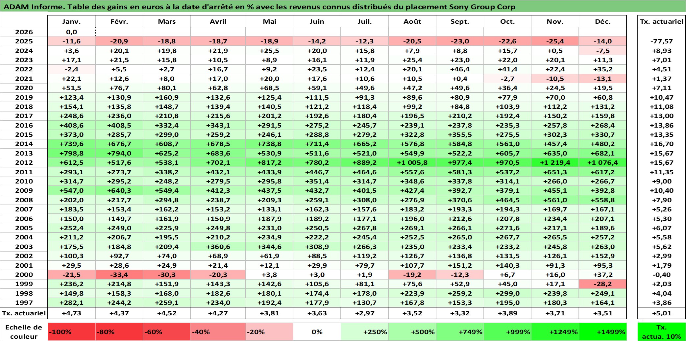Select the -77,57 actuarial rate for 2025

click(661, 41)
